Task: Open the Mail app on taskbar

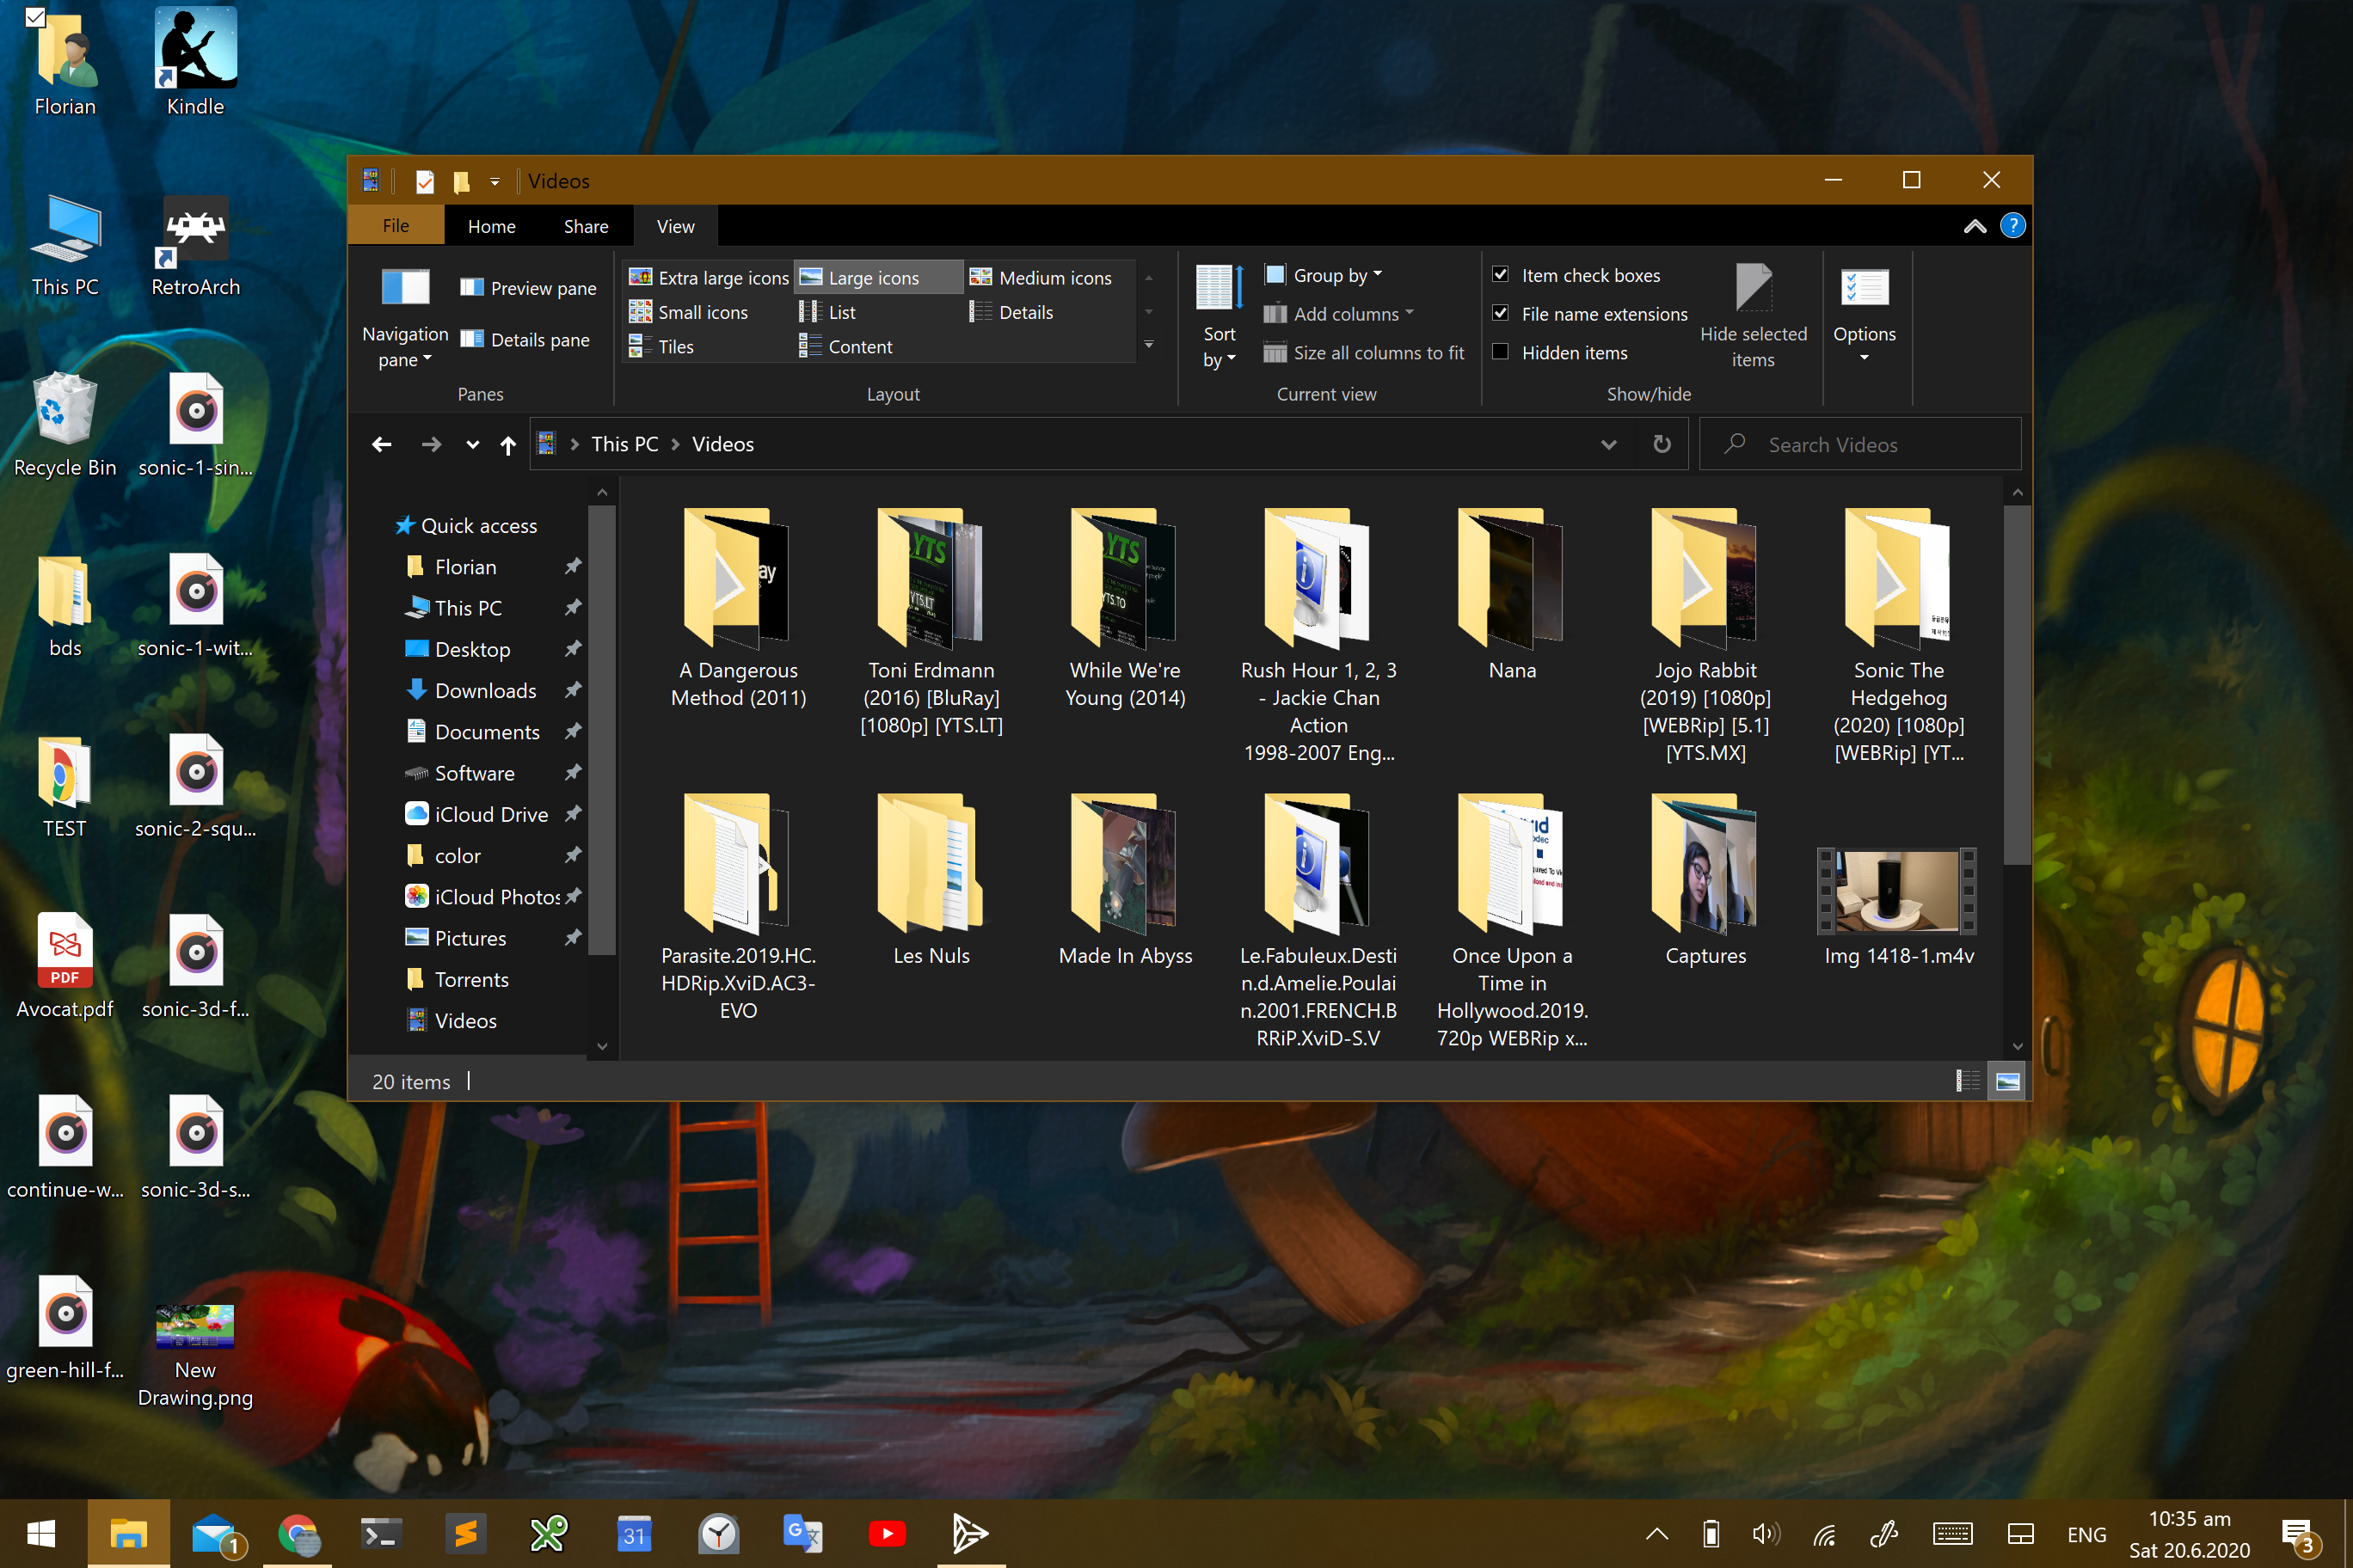Action: (x=214, y=1533)
